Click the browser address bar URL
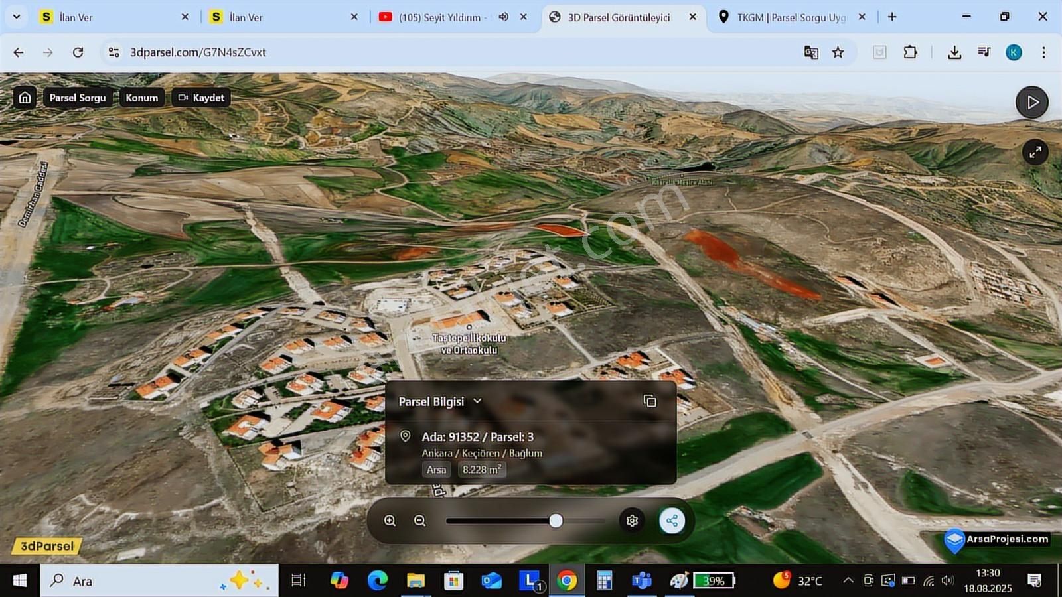The image size is (1062, 597). pyautogui.click(x=198, y=52)
